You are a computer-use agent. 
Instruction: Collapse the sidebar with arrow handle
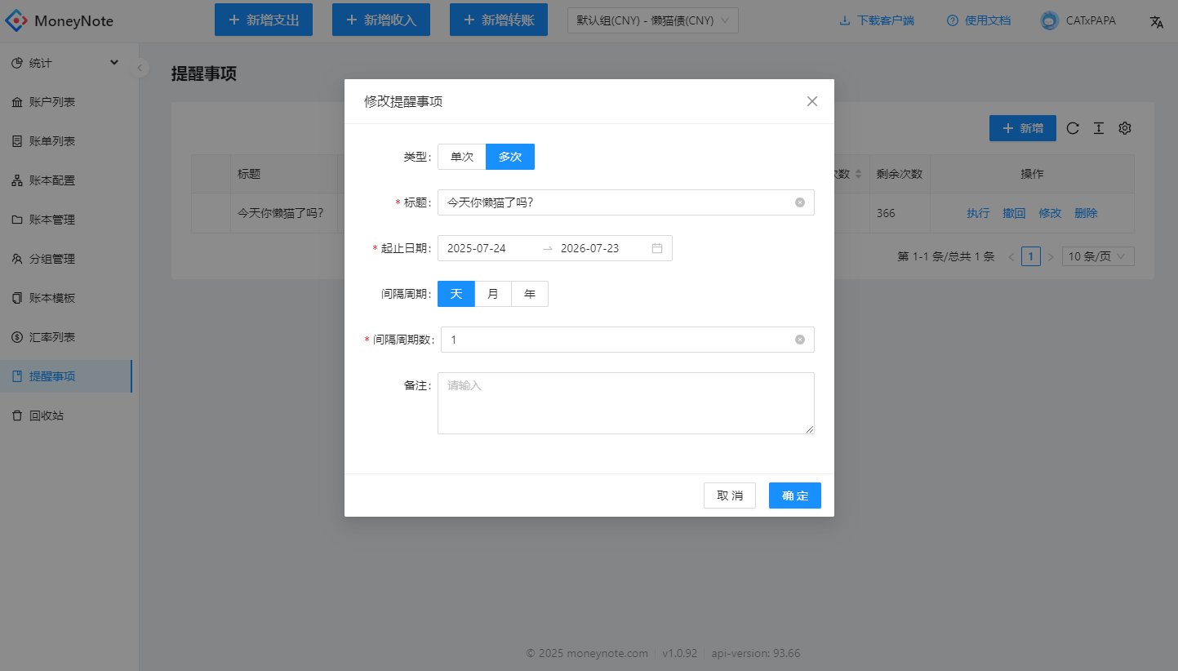tap(140, 68)
